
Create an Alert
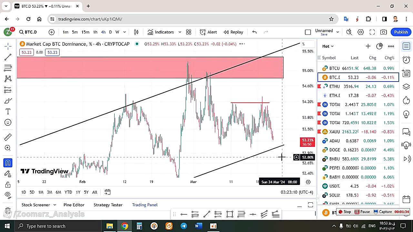coord(208,32)
